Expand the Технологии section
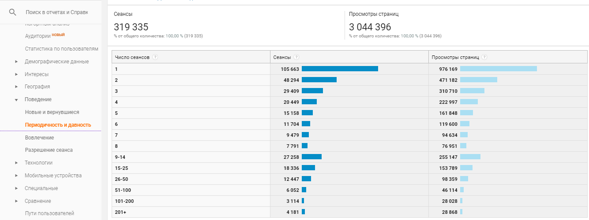Viewport: 589px width, 220px height. click(16, 163)
